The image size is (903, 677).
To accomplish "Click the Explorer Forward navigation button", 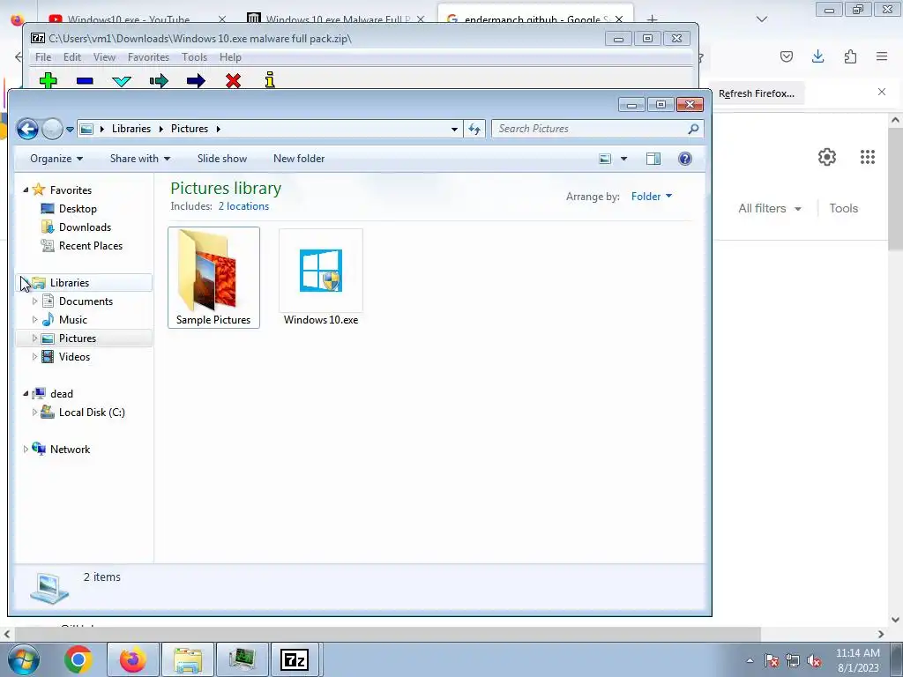I will [52, 129].
